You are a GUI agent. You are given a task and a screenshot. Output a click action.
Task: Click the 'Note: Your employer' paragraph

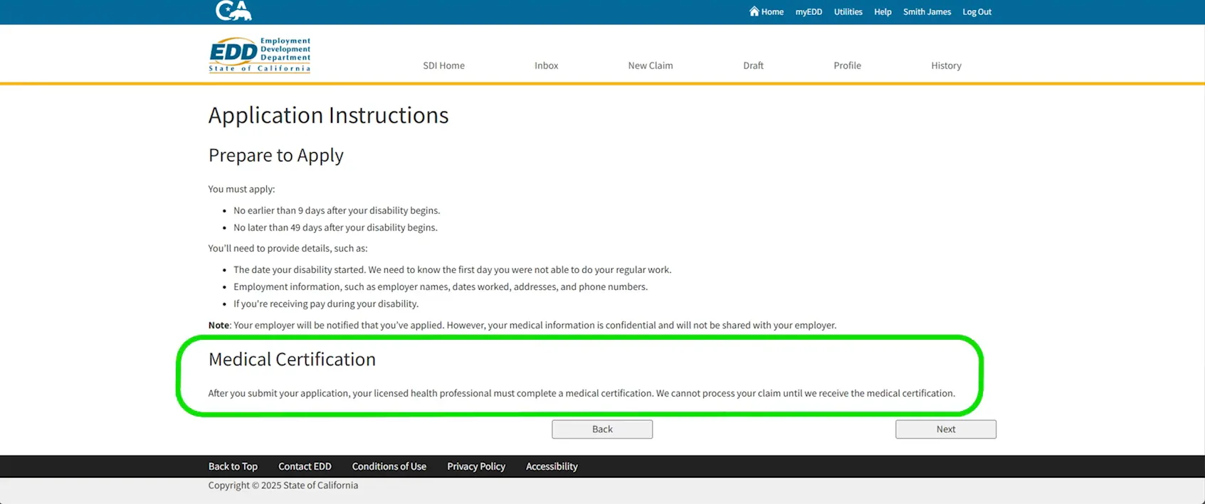coord(522,326)
